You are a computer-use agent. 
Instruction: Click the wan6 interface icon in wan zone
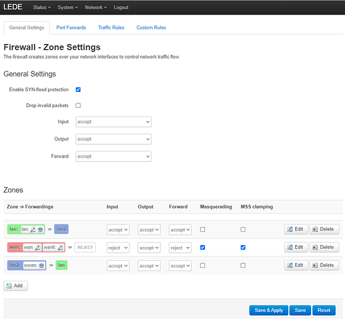61,248
